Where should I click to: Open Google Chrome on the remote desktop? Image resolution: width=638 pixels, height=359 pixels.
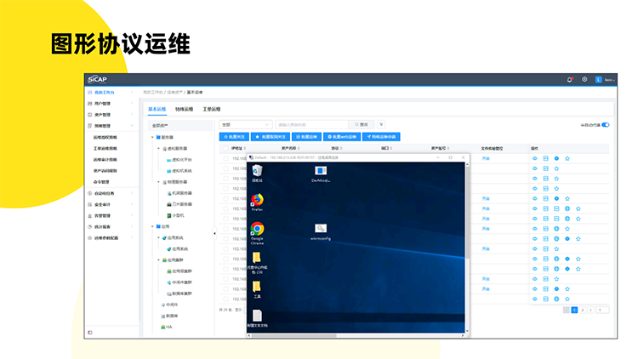(257, 229)
